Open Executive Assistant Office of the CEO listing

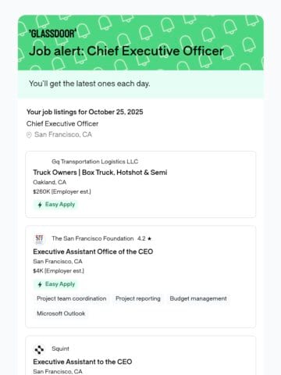[x=93, y=252]
